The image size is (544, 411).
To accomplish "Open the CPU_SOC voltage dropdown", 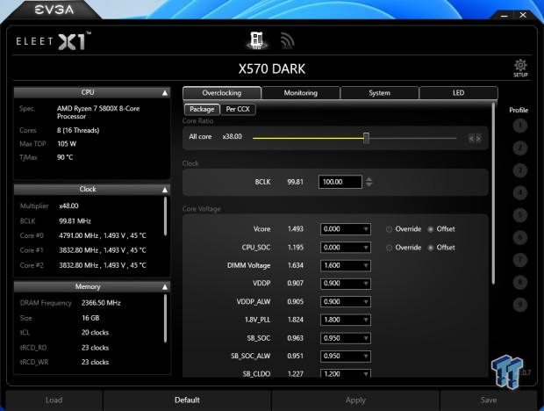I will tap(345, 248).
